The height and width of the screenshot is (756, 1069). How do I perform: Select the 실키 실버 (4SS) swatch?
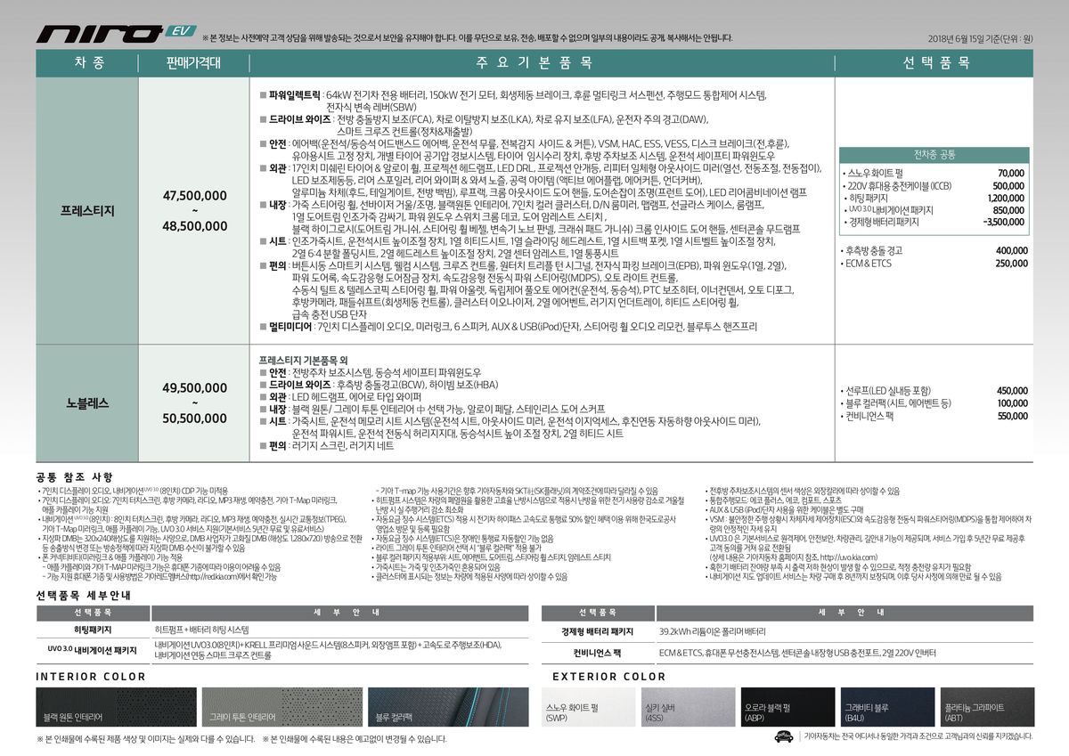(x=688, y=706)
